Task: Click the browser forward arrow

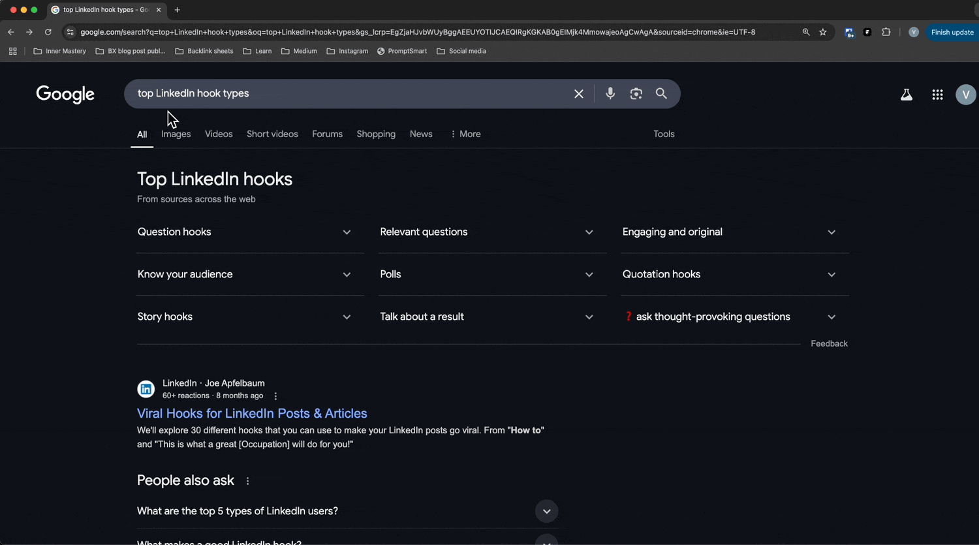Action: point(29,32)
